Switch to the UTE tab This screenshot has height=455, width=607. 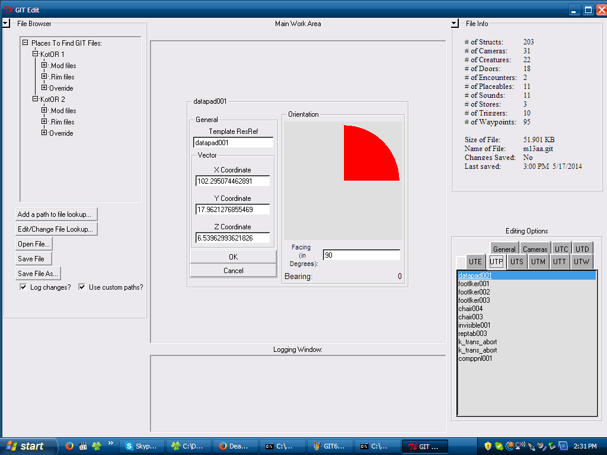pos(475,261)
